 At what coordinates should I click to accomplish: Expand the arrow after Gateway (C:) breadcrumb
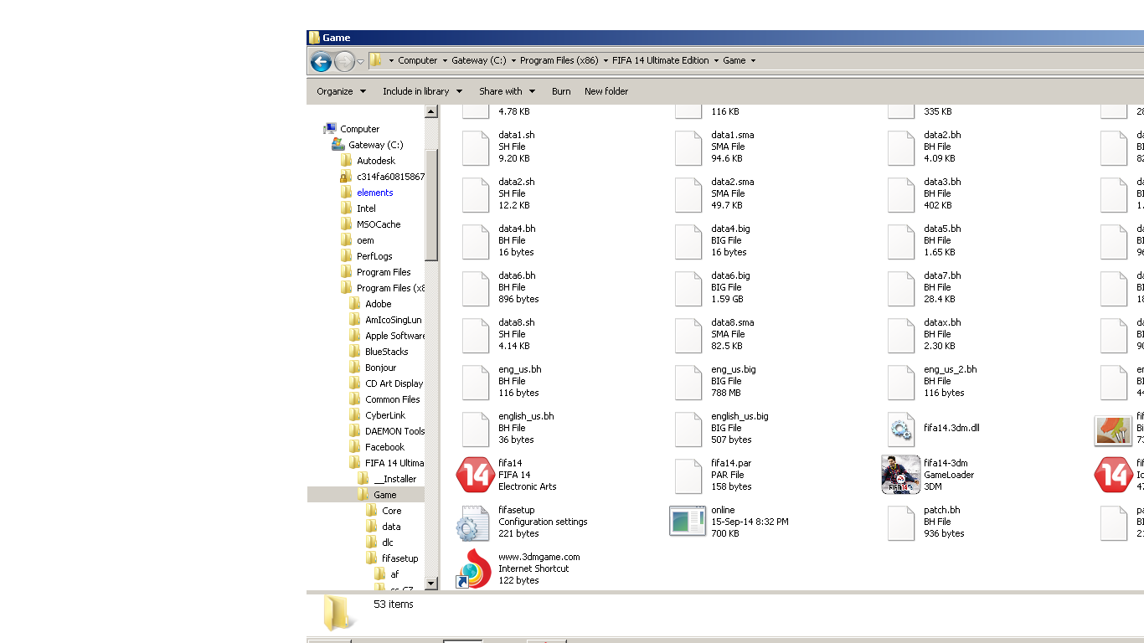tap(513, 60)
